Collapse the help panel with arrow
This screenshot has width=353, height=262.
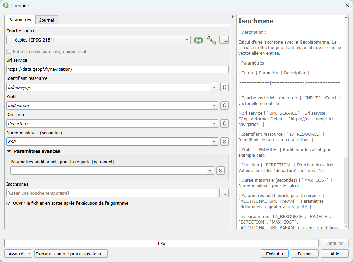[x=233, y=17]
